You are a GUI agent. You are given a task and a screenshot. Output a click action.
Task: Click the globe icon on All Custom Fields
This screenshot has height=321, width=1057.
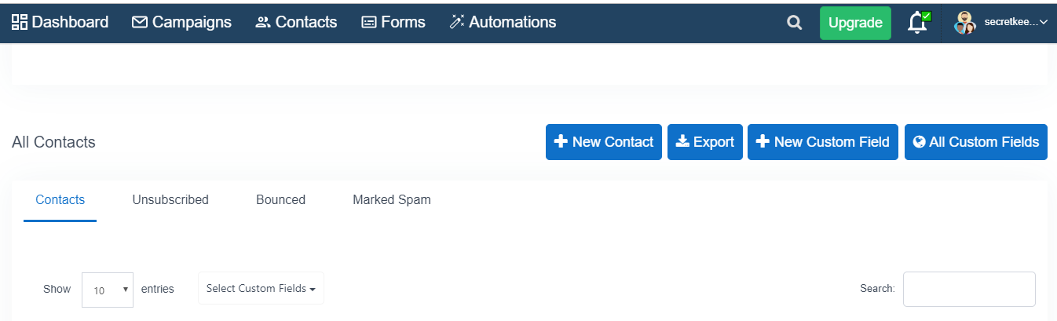click(920, 142)
